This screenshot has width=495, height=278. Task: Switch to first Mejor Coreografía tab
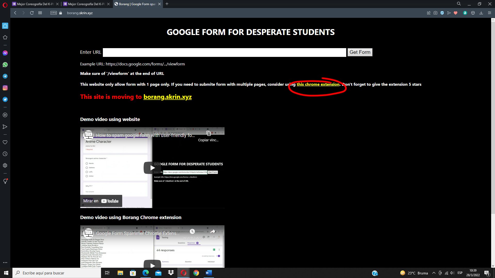(x=35, y=4)
